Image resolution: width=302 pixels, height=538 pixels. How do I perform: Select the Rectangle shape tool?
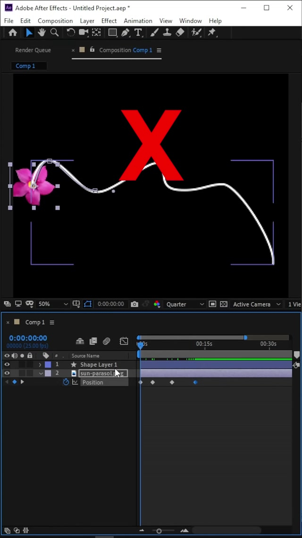coord(112,32)
